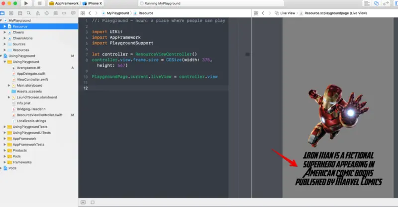Open the Issue navigator warning icon
The width and height of the screenshot is (398, 207).
click(38, 13)
